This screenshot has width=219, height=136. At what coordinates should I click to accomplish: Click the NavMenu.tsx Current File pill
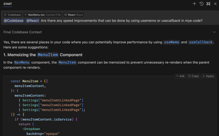tap(42, 15)
